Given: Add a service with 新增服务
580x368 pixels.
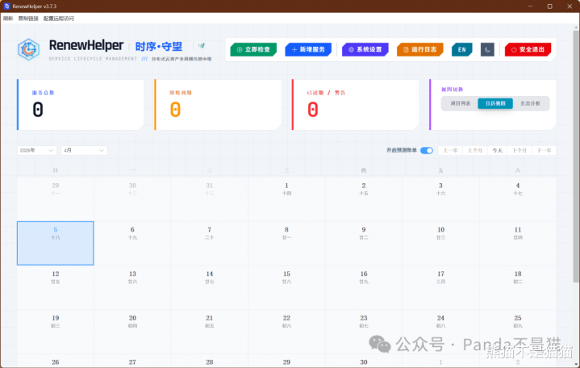Looking at the screenshot, I should 307,49.
